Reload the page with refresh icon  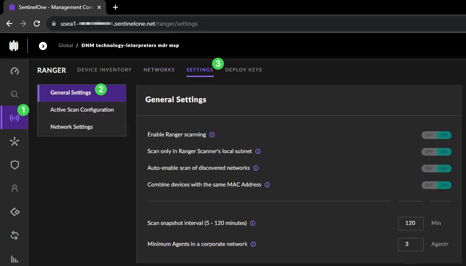(37, 24)
